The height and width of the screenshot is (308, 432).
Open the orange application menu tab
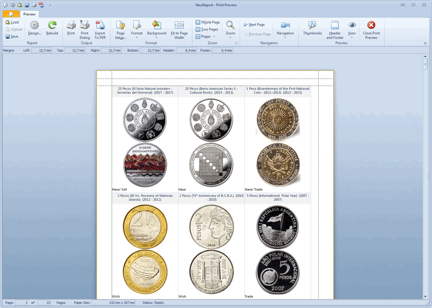tap(11, 14)
